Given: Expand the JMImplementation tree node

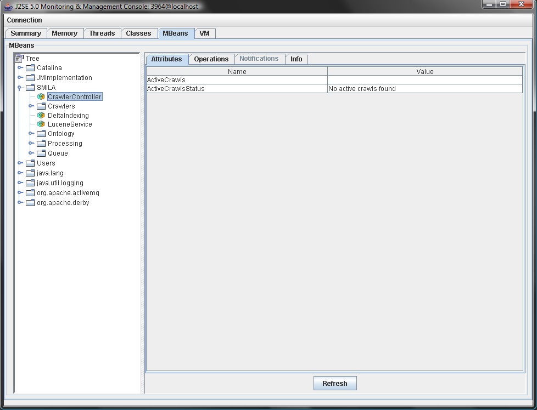Looking at the screenshot, I should 20,78.
